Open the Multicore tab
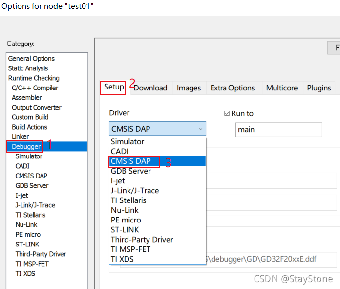 (282, 88)
